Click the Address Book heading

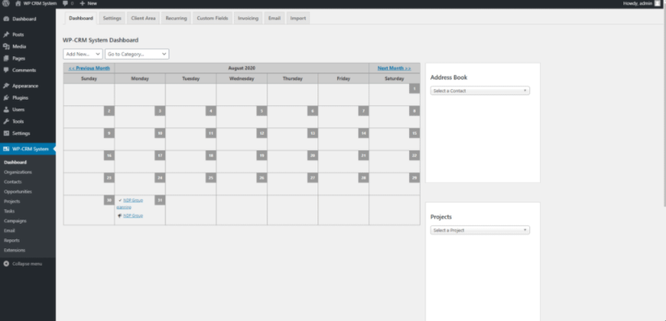tap(449, 78)
